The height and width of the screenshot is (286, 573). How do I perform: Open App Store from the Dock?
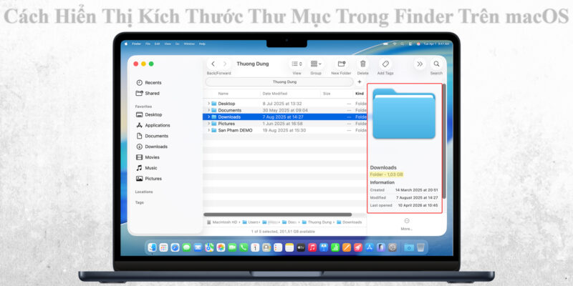(x=370, y=247)
